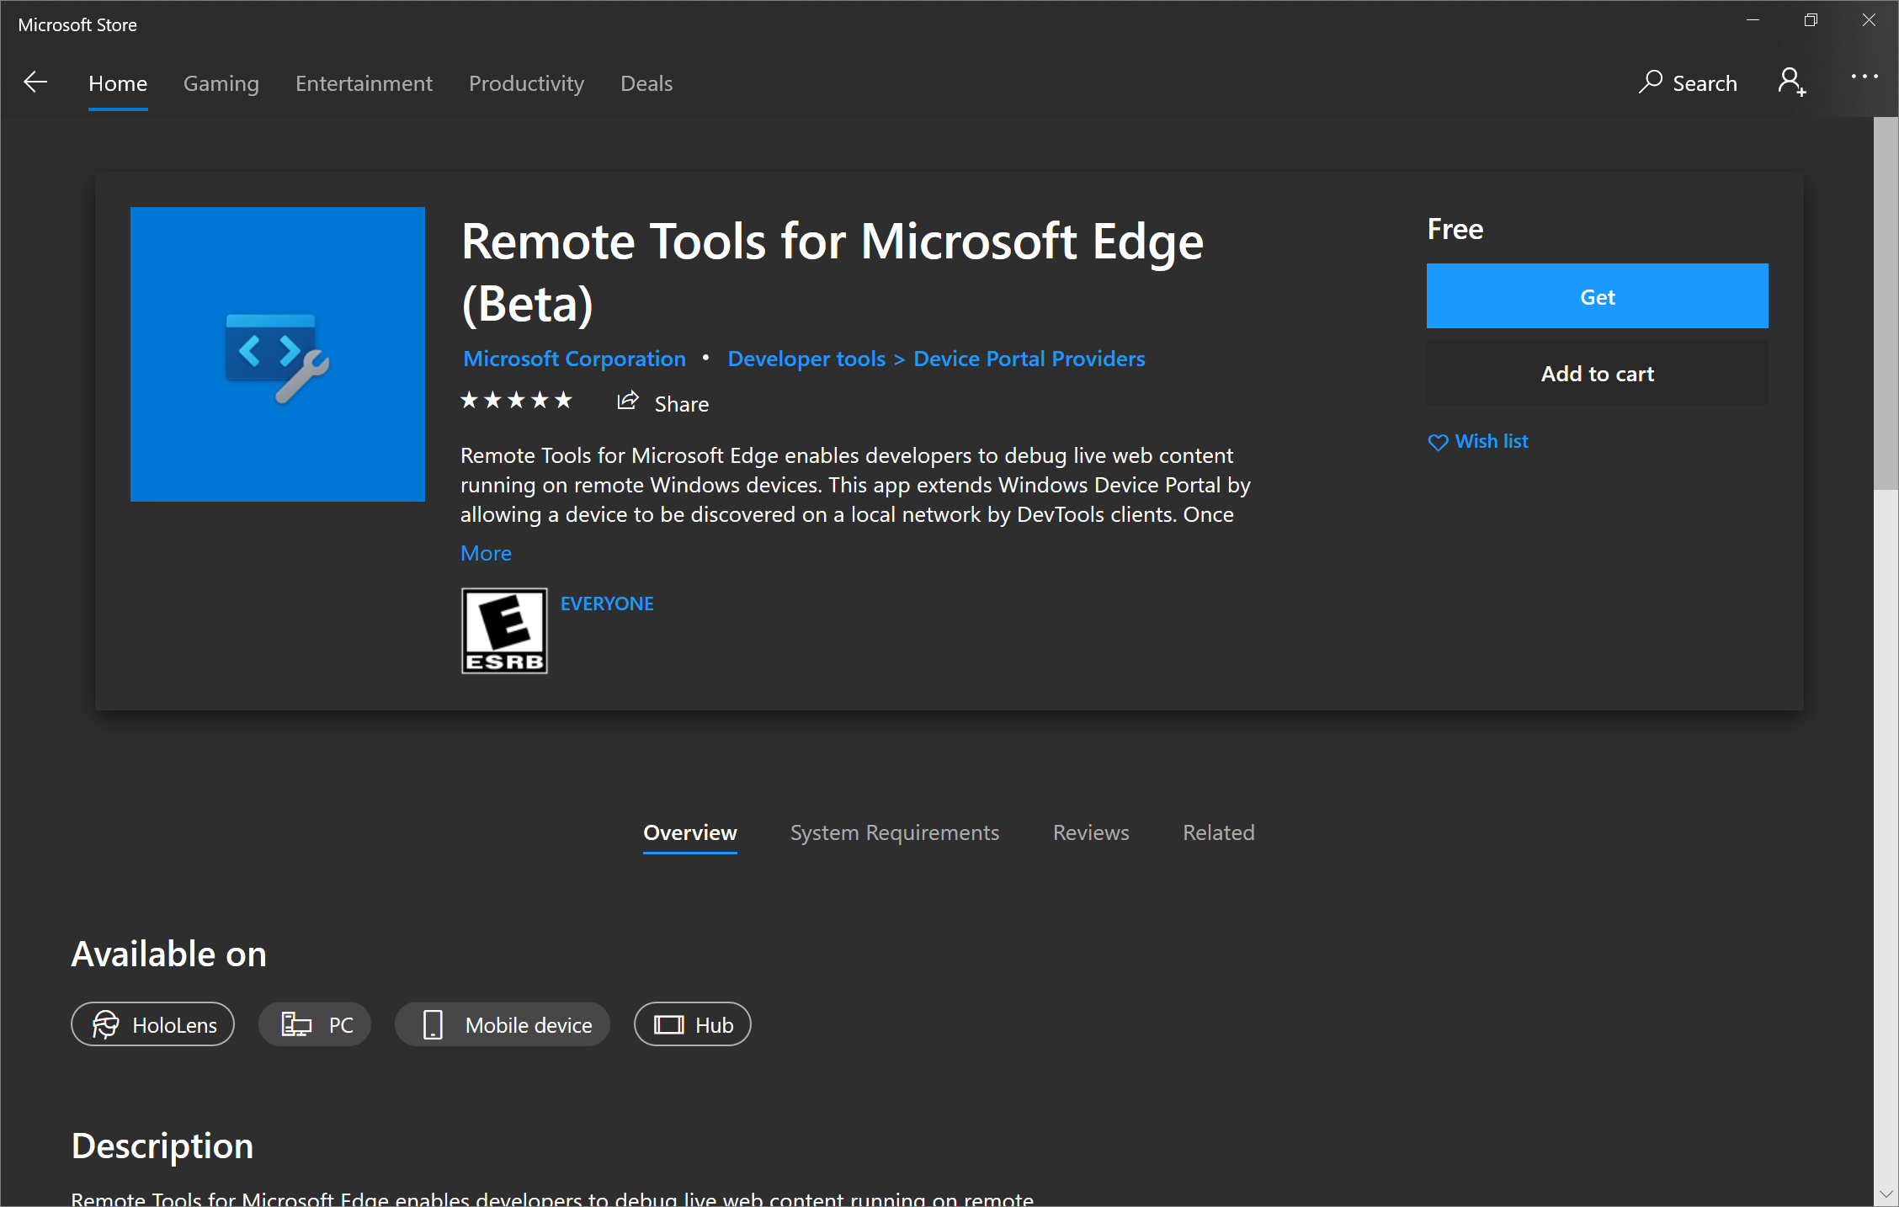Click Microsoft Corporation developer link
The width and height of the screenshot is (1899, 1207).
click(573, 359)
